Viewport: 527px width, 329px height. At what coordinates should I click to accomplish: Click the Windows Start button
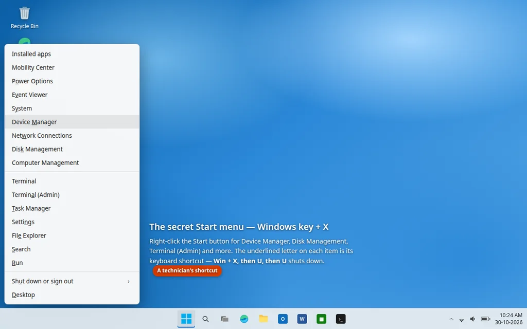pyautogui.click(x=186, y=319)
